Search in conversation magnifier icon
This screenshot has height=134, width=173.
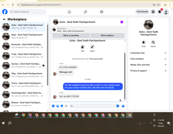153,42
